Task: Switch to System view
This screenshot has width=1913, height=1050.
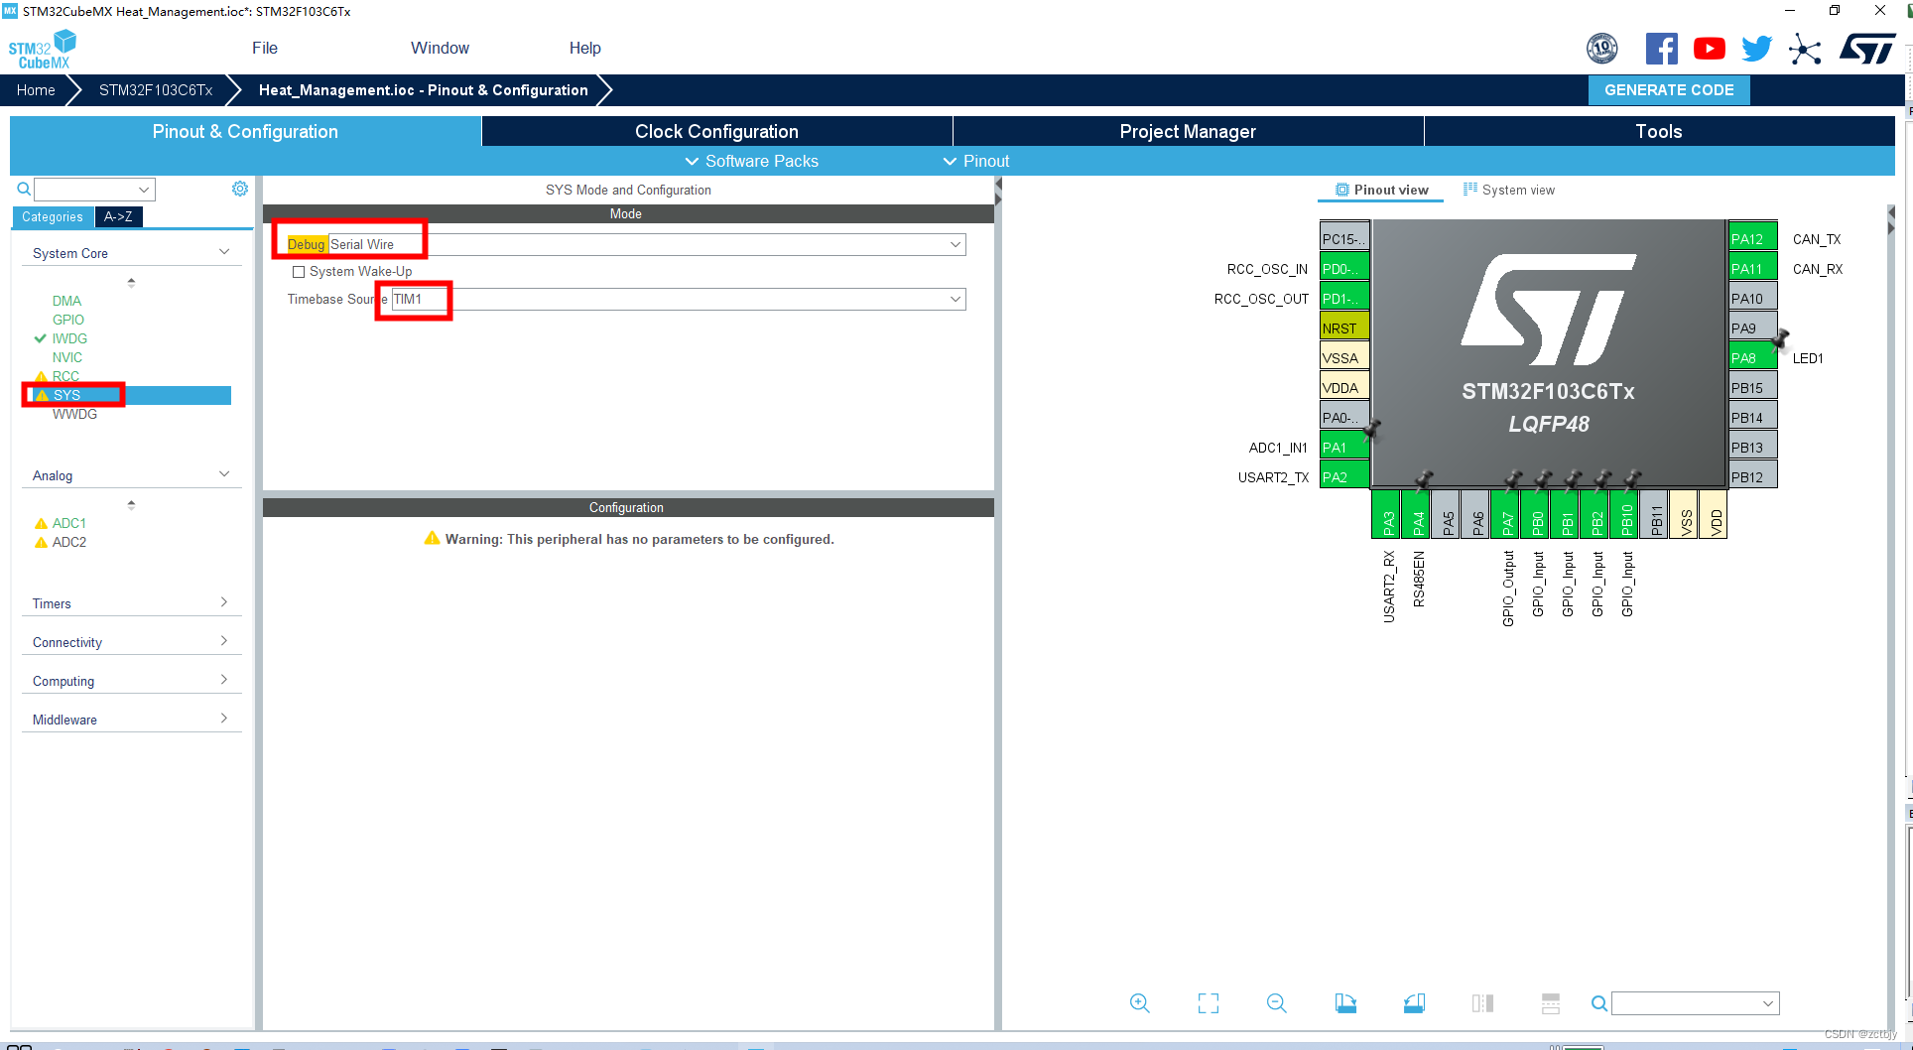Action: pos(1509,190)
